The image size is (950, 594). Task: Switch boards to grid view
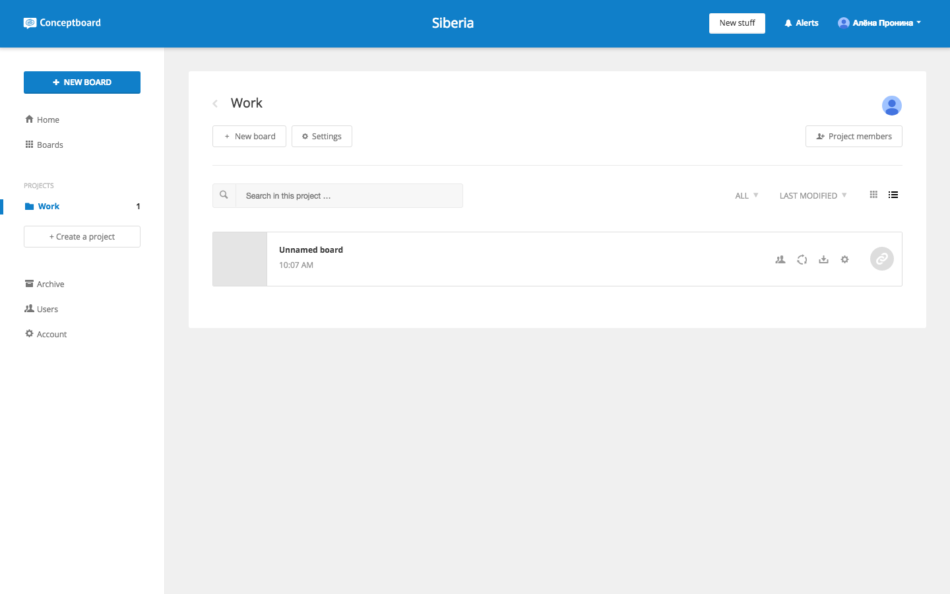[x=873, y=195]
